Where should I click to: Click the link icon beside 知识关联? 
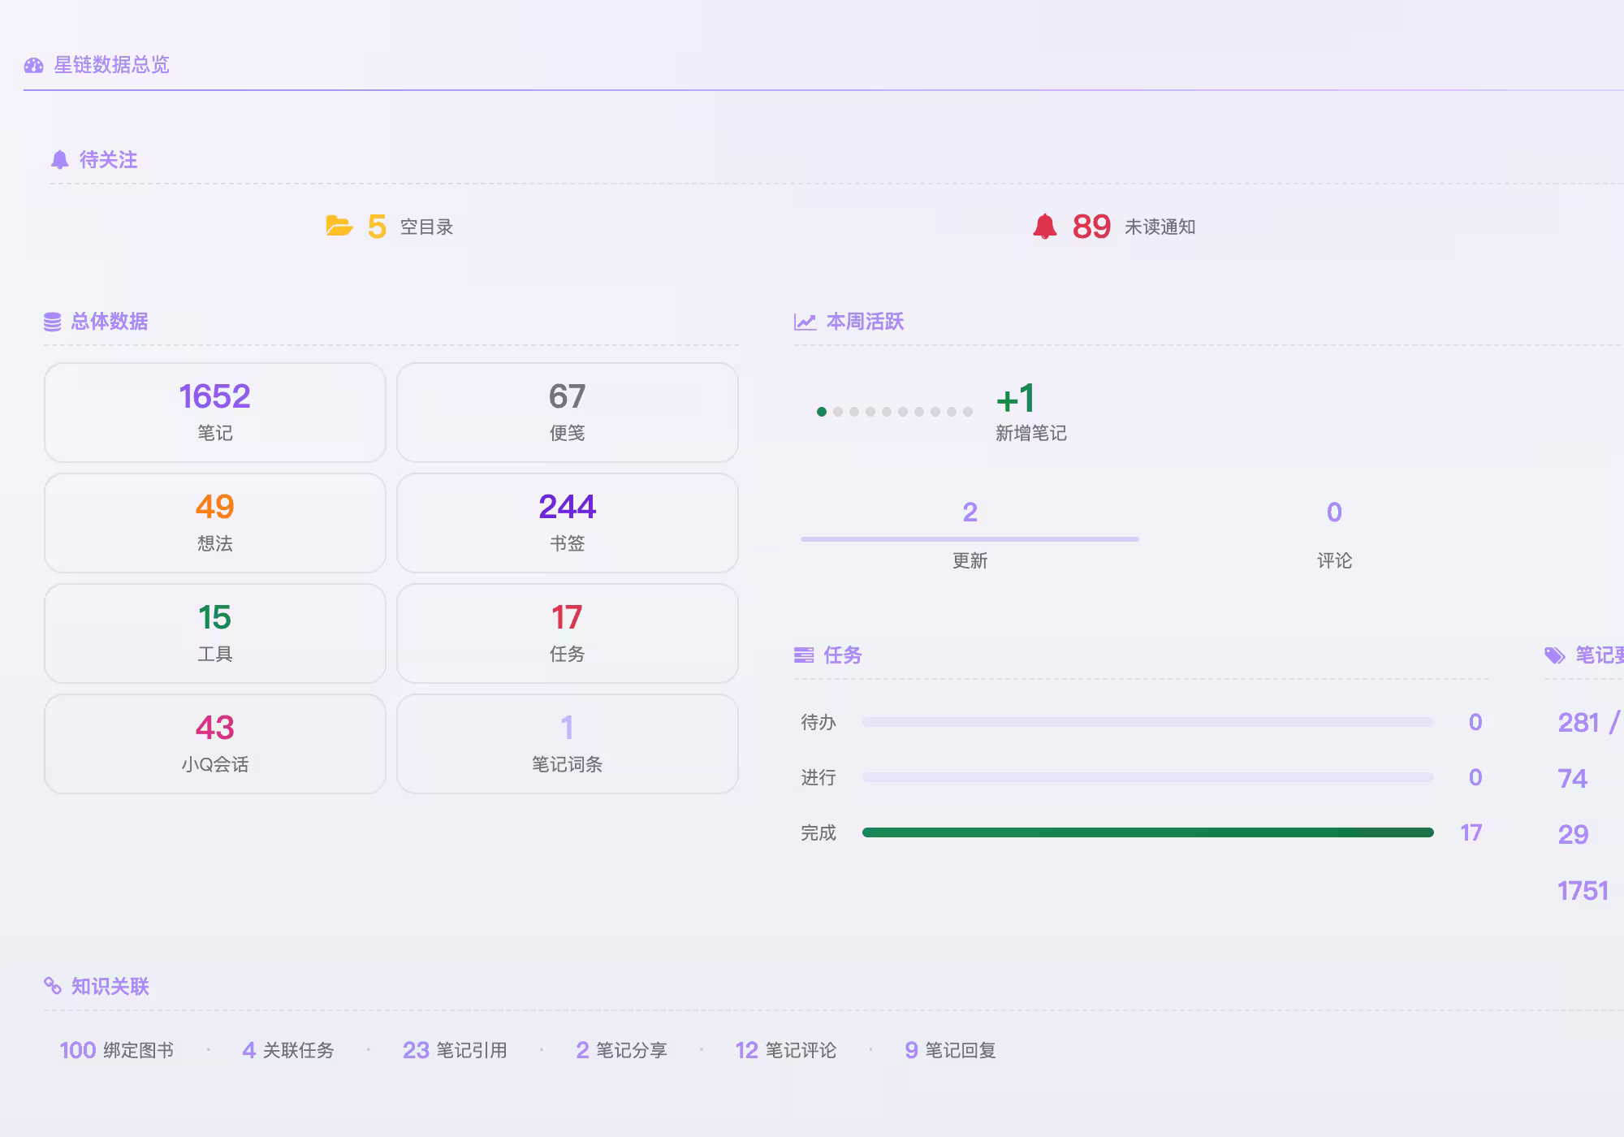53,986
